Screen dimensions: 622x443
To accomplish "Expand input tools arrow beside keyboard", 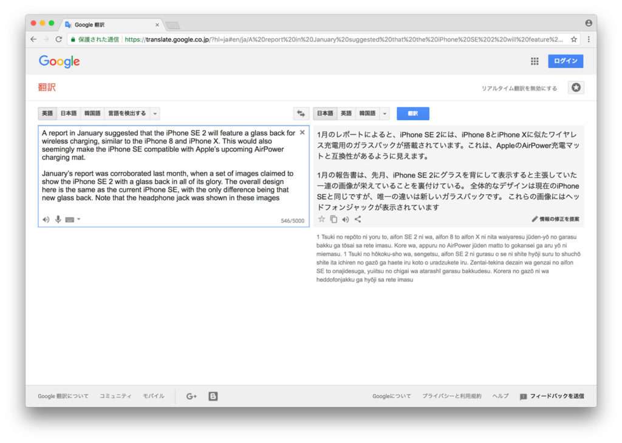I will point(78,219).
